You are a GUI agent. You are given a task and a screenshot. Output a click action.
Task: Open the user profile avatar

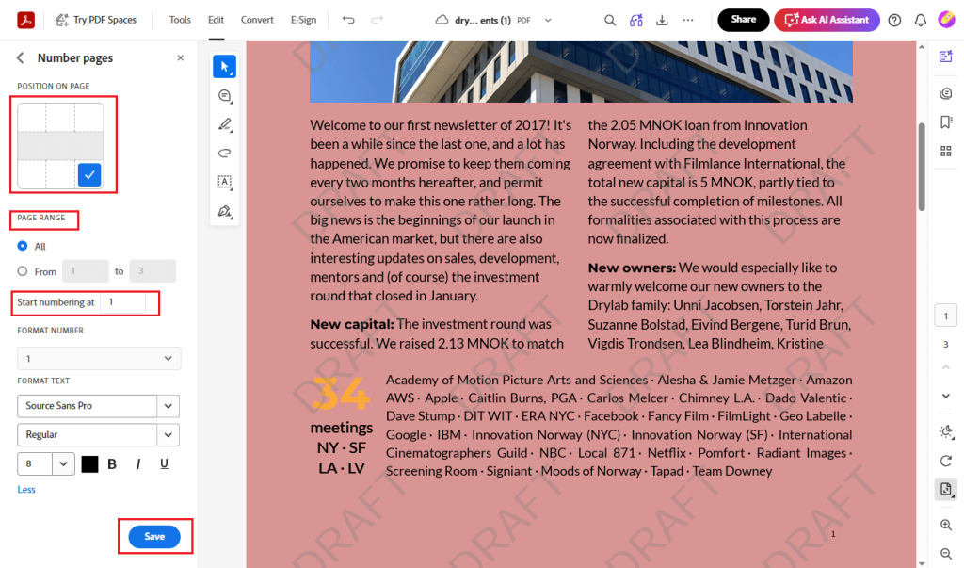(946, 20)
